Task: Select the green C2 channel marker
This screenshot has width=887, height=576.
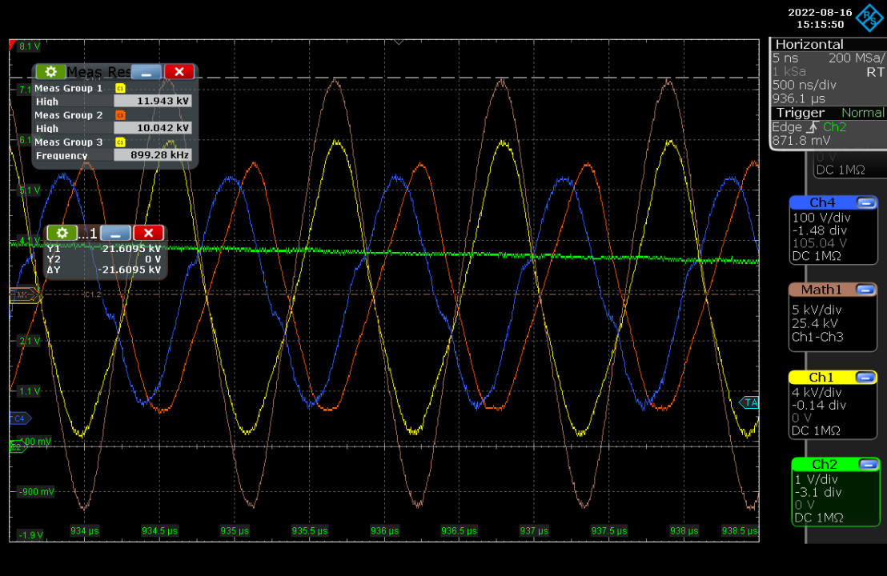Action: pos(17,447)
